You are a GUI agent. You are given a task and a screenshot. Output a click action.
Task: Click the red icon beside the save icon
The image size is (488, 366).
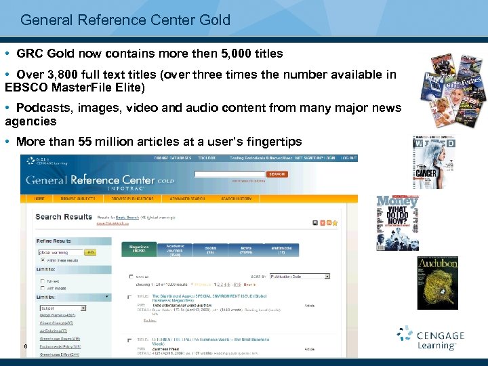tap(323, 223)
